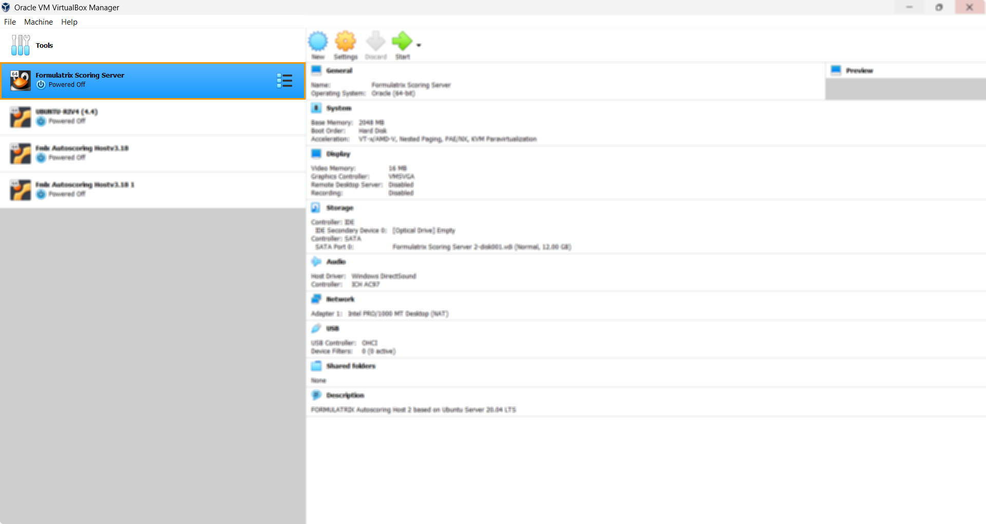Screen dimensions: 986x524
Task: Open the Machine menu
Action: click(39, 22)
